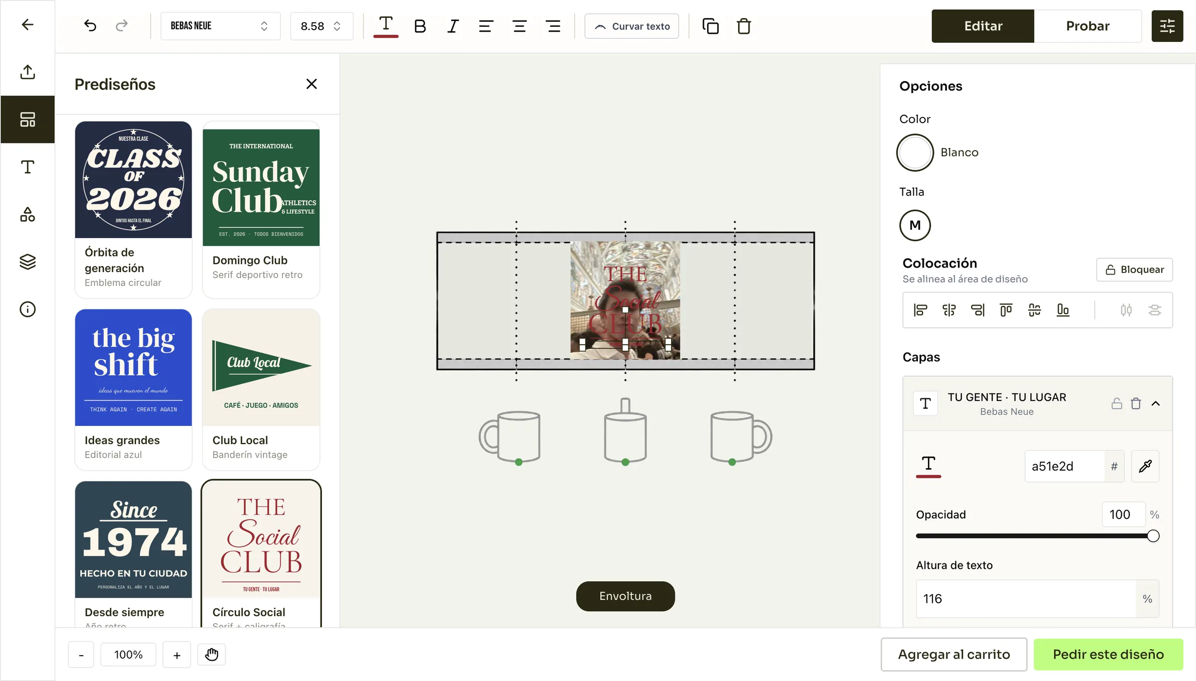Align layer to left edge
Screen dimensions: 1196x681
pos(920,310)
